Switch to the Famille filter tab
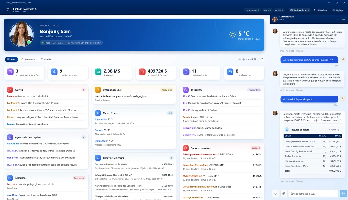 (46, 59)
